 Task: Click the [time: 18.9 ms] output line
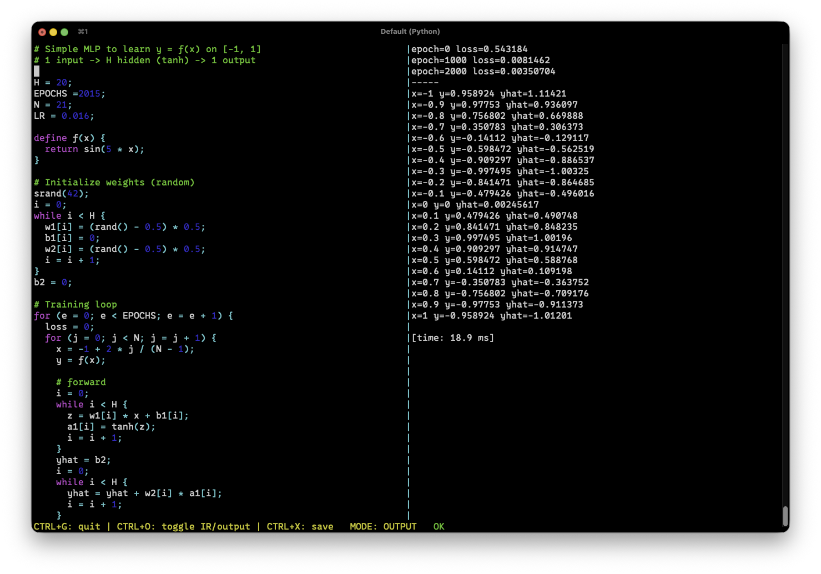452,338
